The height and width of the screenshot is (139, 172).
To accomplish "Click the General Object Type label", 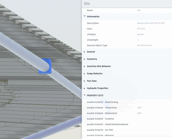I will tap(97, 45).
